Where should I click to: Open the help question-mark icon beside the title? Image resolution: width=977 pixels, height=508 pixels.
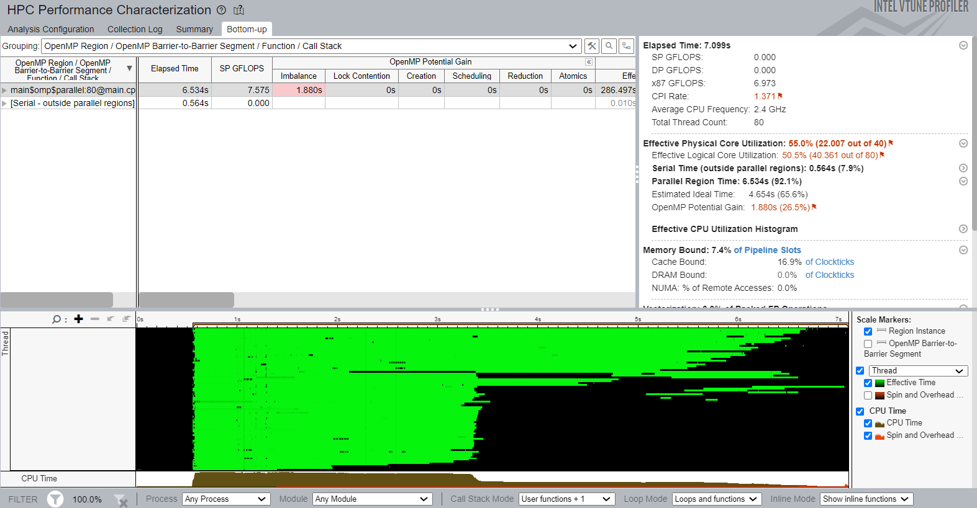point(221,10)
